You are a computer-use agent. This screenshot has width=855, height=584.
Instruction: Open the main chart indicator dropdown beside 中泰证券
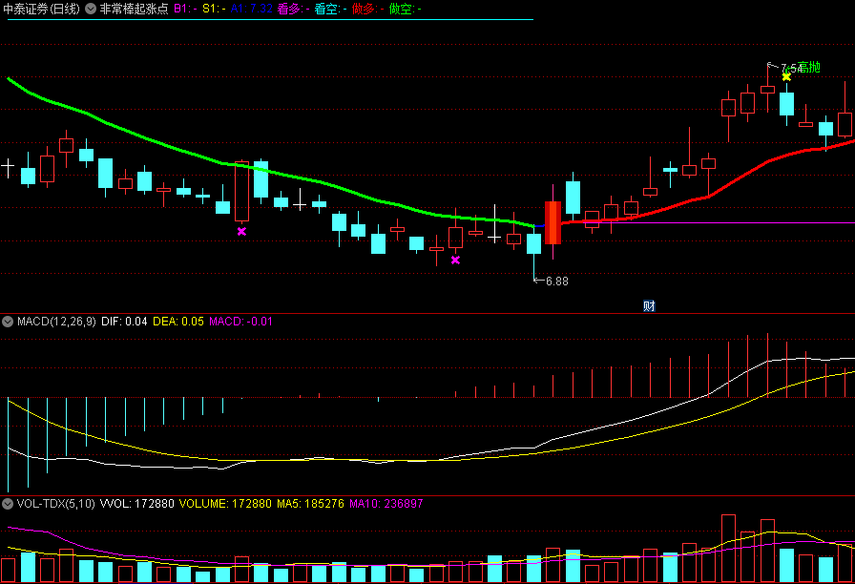coord(91,9)
